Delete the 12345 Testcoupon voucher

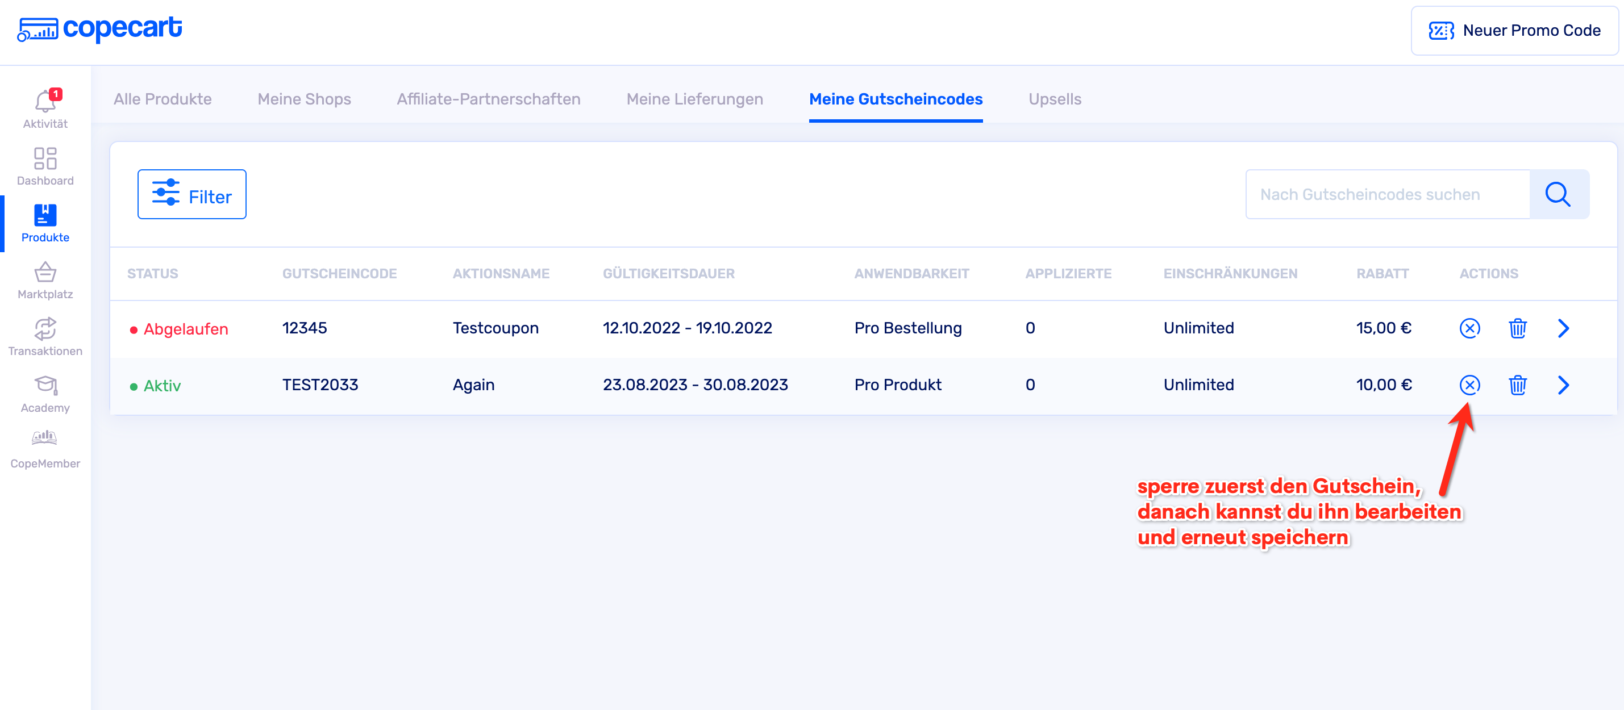coord(1517,328)
